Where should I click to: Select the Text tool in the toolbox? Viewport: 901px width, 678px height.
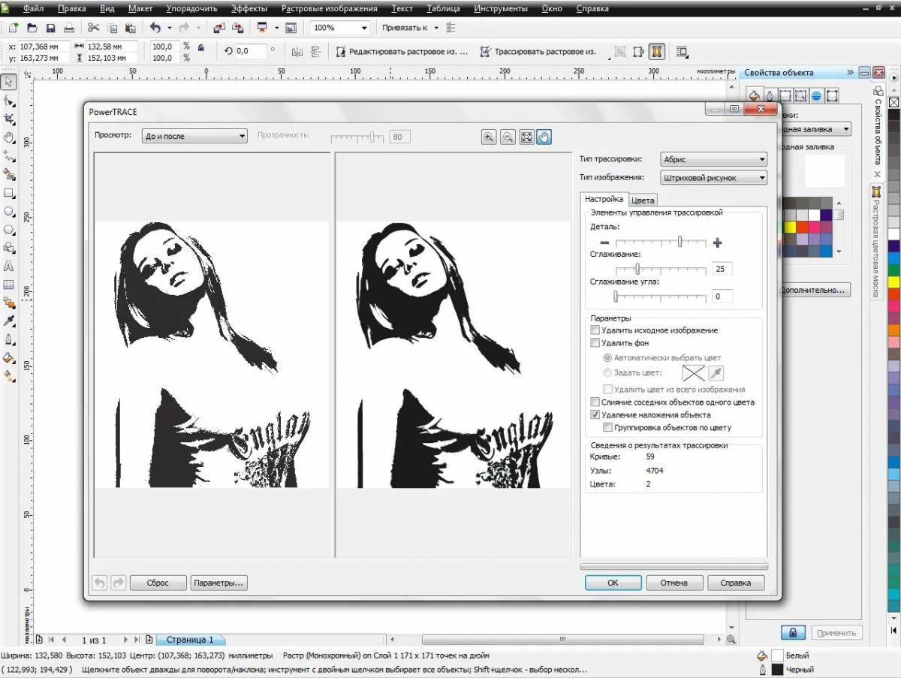click(10, 267)
